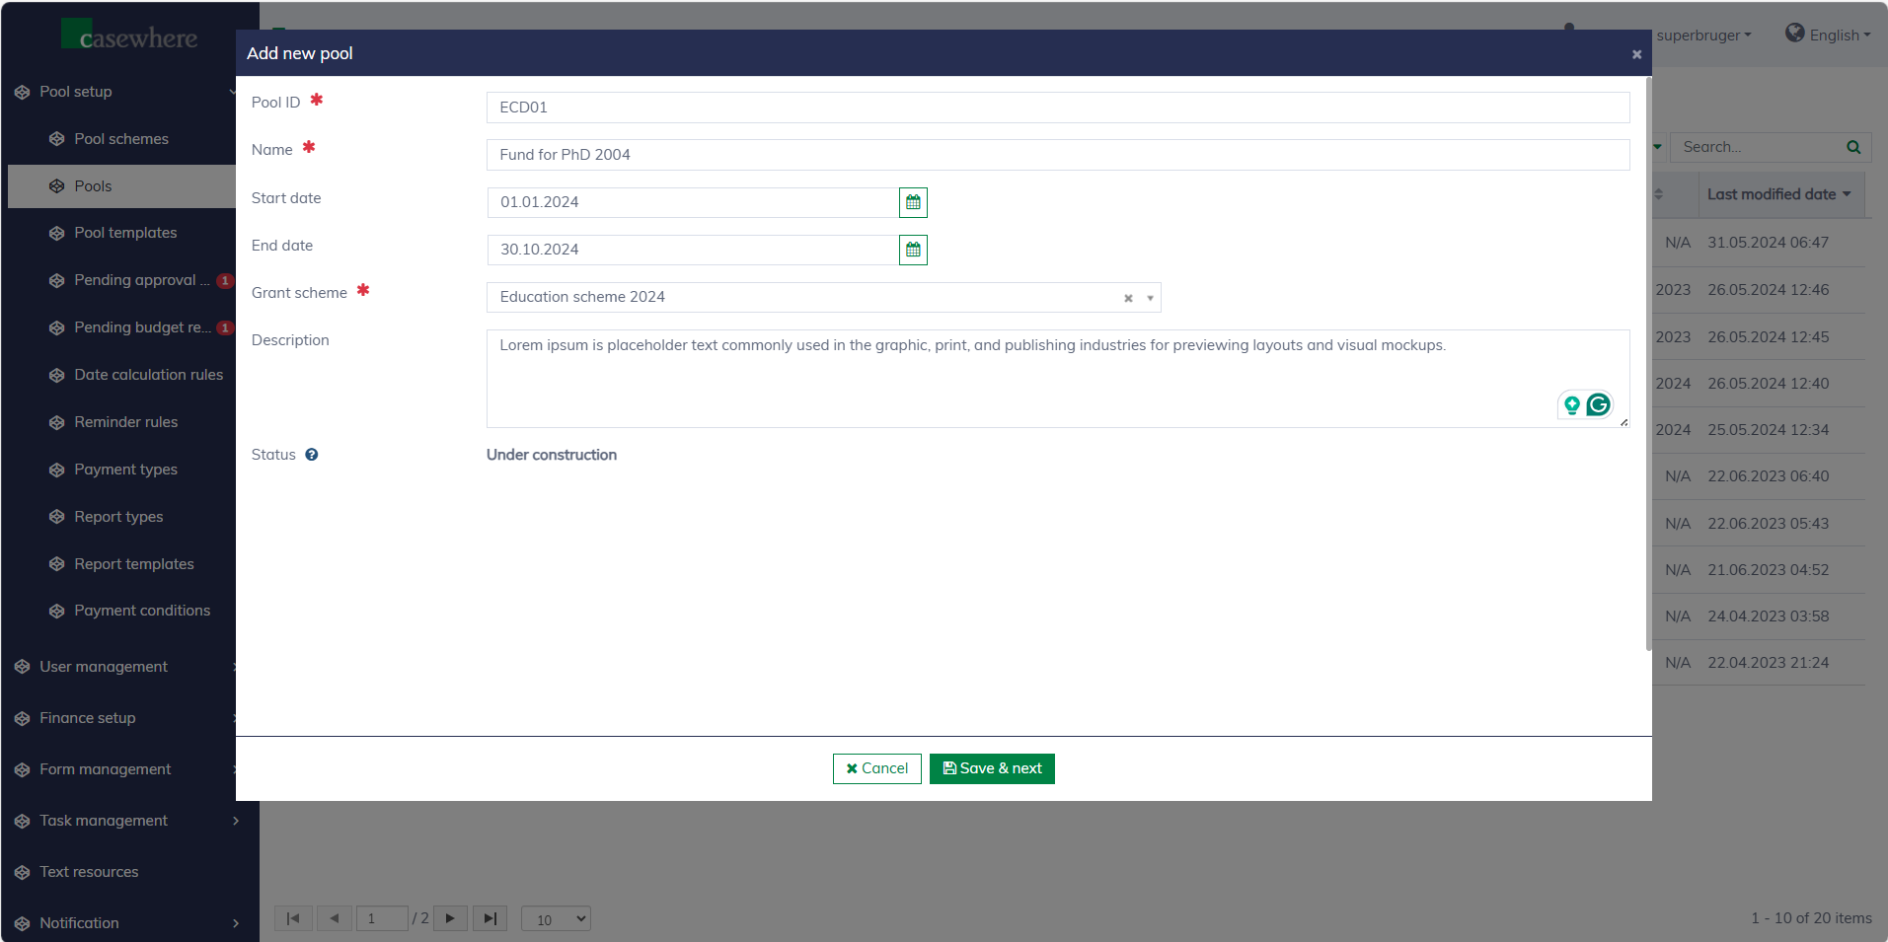This screenshot has height=942, width=1888.
Task: Open the English language dropdown
Action: [x=1829, y=35]
